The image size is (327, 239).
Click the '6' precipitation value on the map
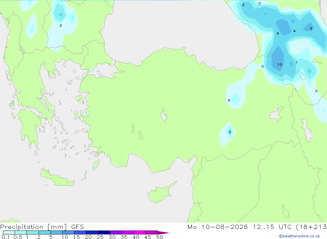pyautogui.click(x=311, y=29)
